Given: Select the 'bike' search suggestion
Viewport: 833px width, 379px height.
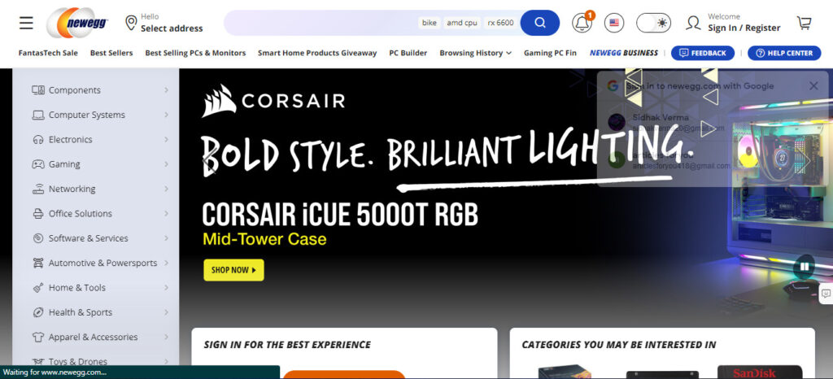Looking at the screenshot, I should tap(430, 23).
